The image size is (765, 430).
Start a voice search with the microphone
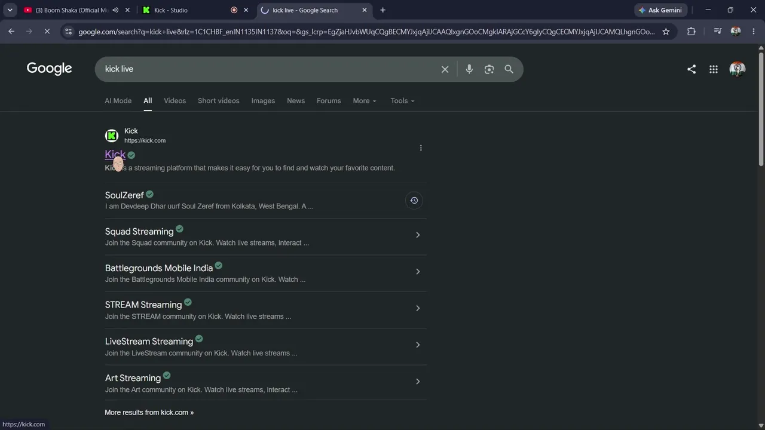click(x=469, y=69)
